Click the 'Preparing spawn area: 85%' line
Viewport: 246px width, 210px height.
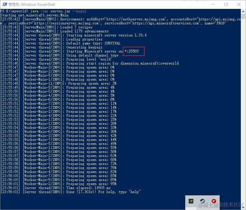pos(58,176)
